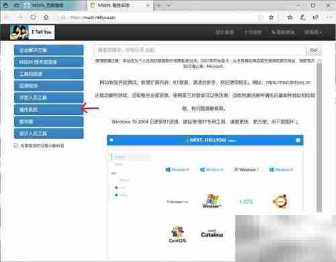Image resolution: width=336 pixels, height=262 pixels.
Task: Show tab previews with the chevron icon
Action: pyautogui.click(x=169, y=5)
